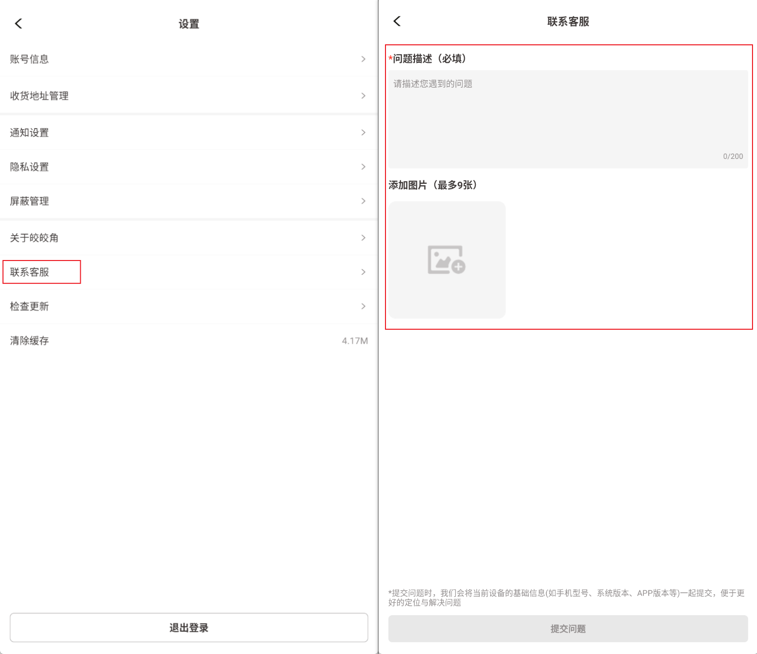Open 收货地址管理 entry
Viewport: 757px width, 654px height.
tap(39, 96)
